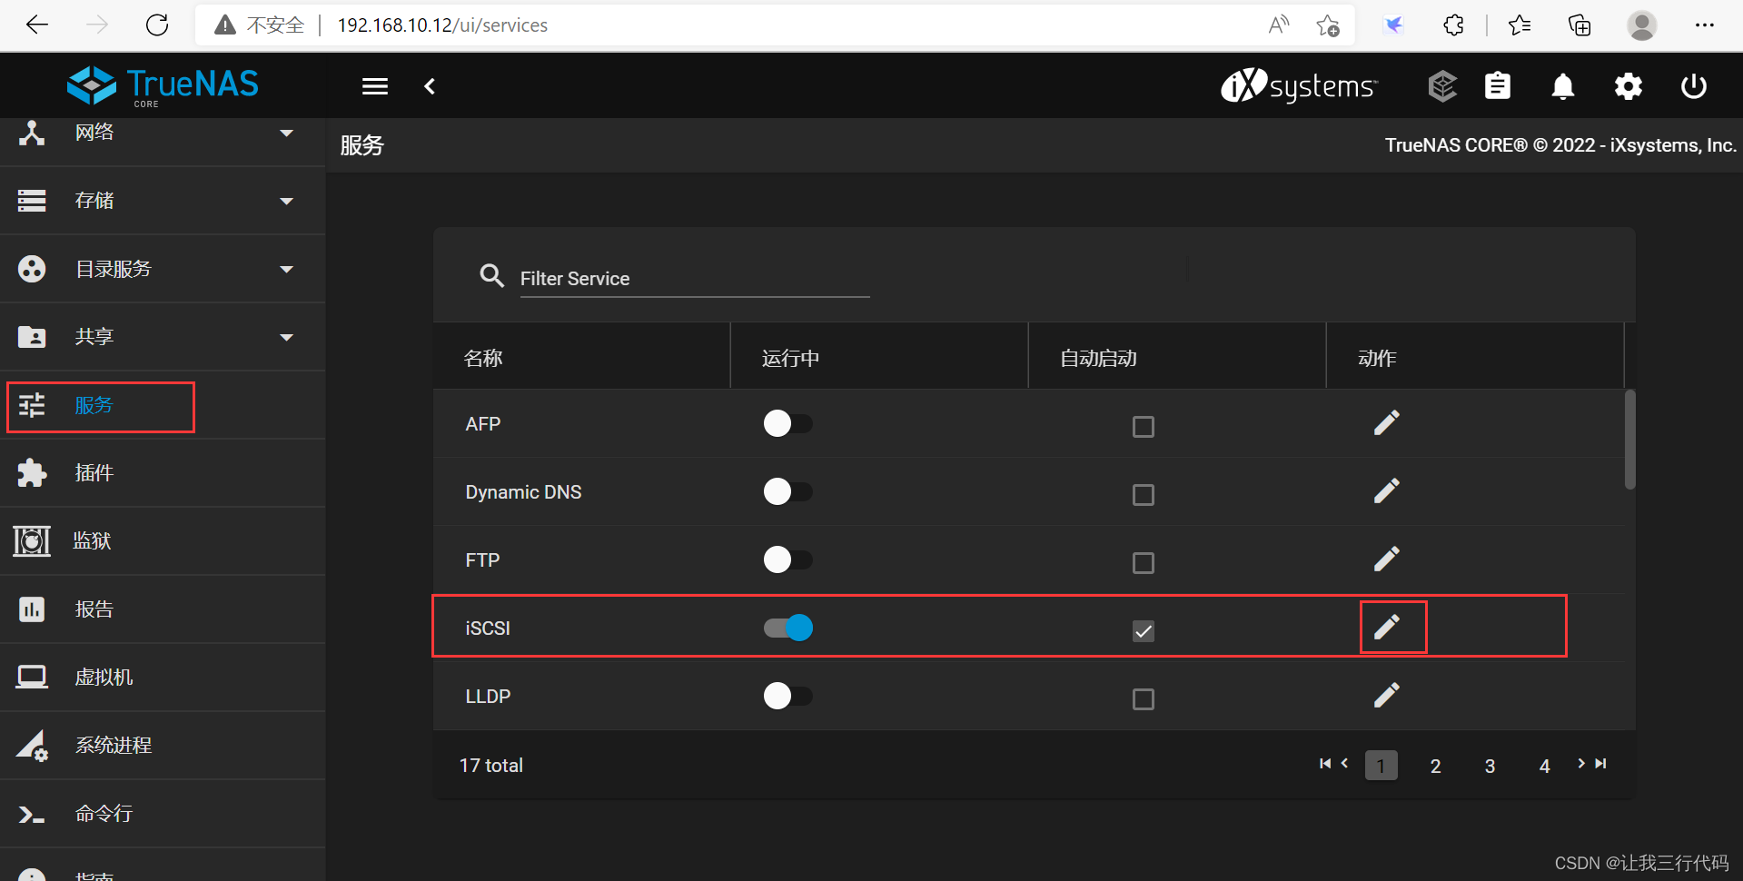Click the jails sidebar icon
1743x881 pixels.
click(x=32, y=541)
